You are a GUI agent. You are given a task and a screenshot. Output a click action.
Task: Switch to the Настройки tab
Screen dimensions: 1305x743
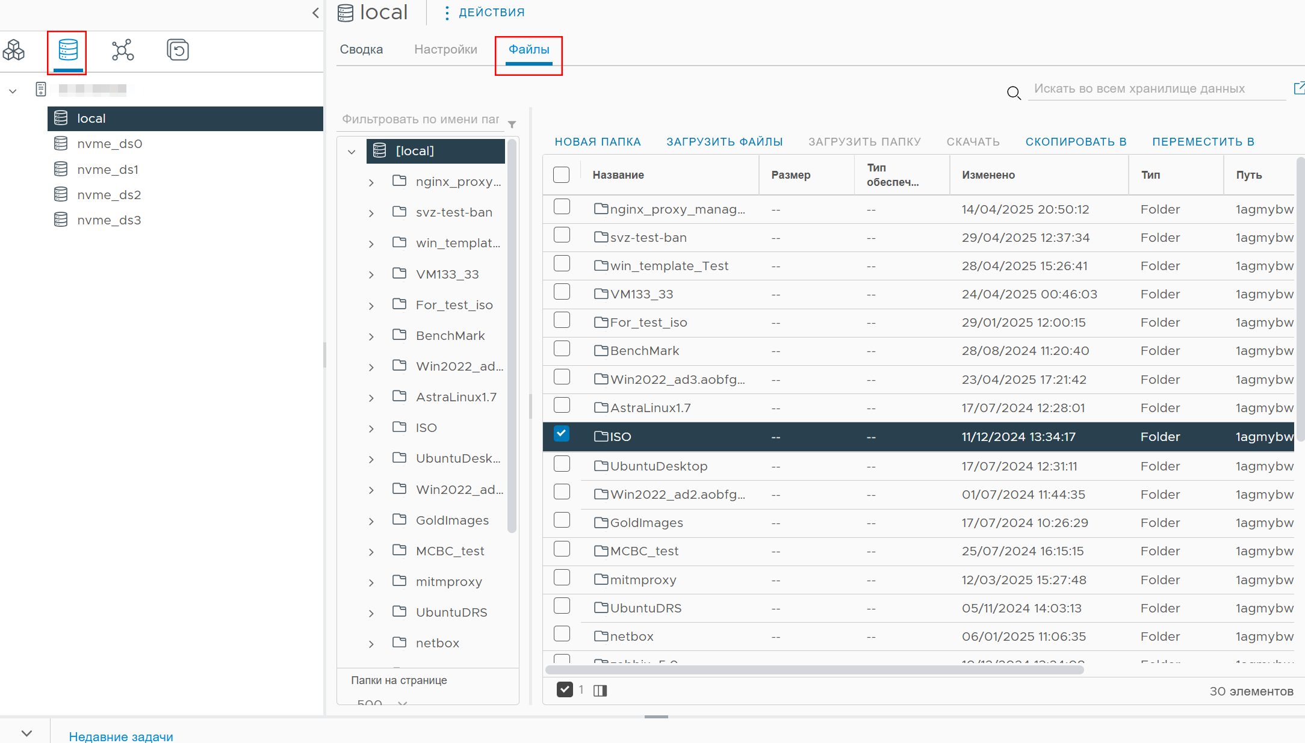pos(445,49)
